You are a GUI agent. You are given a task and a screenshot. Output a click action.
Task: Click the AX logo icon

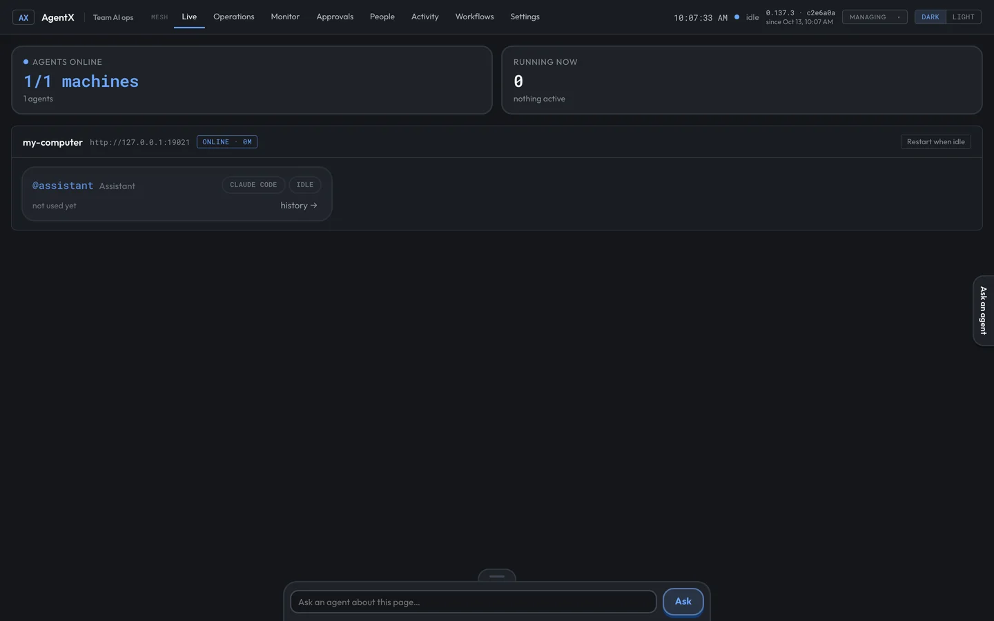point(23,17)
